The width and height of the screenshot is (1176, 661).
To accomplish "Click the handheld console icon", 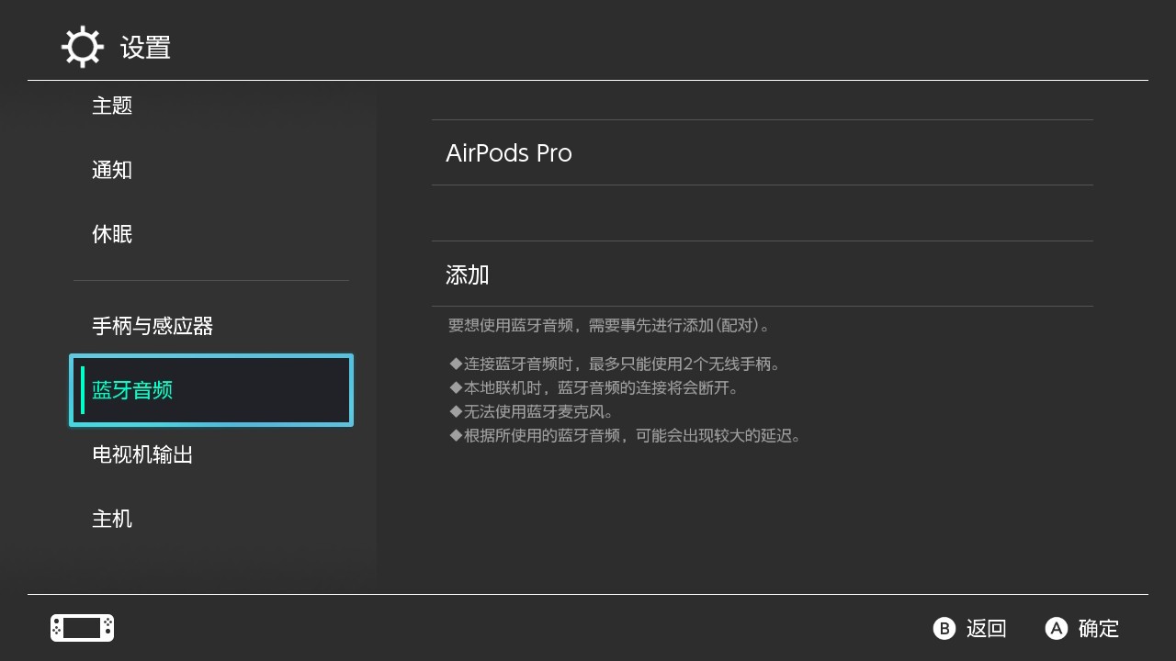I will point(82,628).
